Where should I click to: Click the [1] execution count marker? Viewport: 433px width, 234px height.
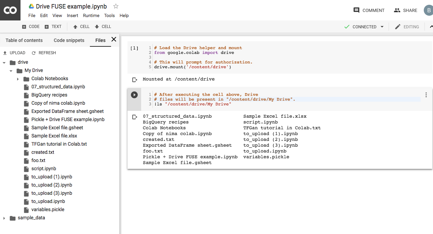pyautogui.click(x=134, y=48)
